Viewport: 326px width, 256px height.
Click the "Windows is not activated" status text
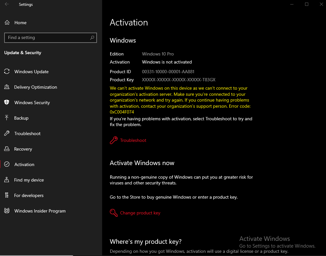pyautogui.click(x=167, y=62)
